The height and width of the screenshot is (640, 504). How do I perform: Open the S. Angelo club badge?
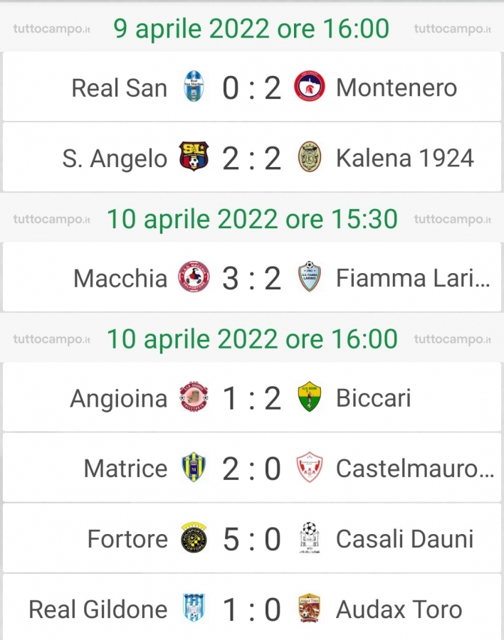coord(194,156)
